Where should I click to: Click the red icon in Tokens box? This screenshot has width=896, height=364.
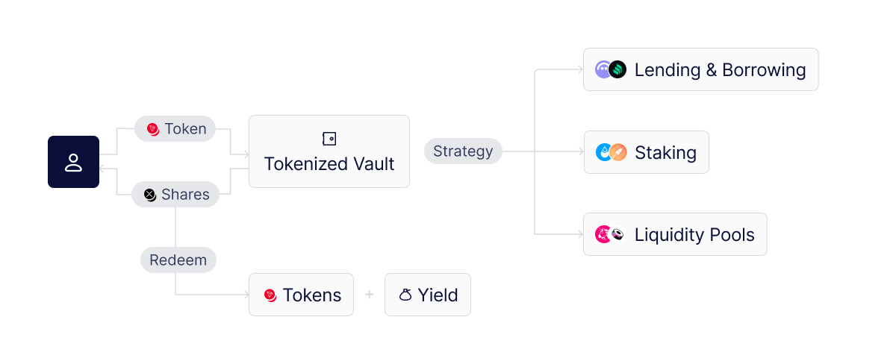point(270,295)
